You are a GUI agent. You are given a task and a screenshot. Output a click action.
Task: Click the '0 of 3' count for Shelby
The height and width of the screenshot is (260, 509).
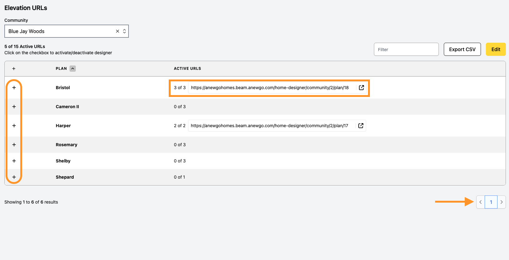(180, 161)
